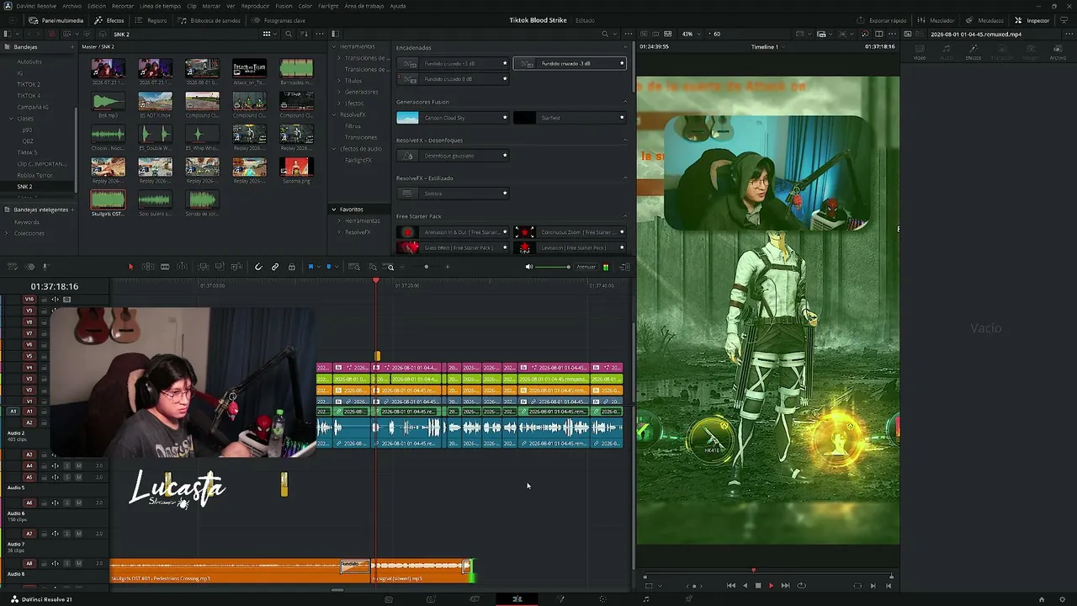Image resolution: width=1077 pixels, height=606 pixels.
Task: Click the Atenuar dim button
Action: tap(586, 267)
